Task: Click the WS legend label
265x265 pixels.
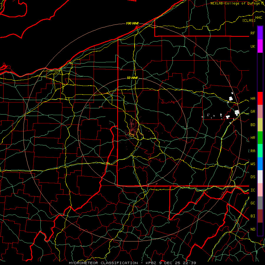Action: (x=253, y=164)
